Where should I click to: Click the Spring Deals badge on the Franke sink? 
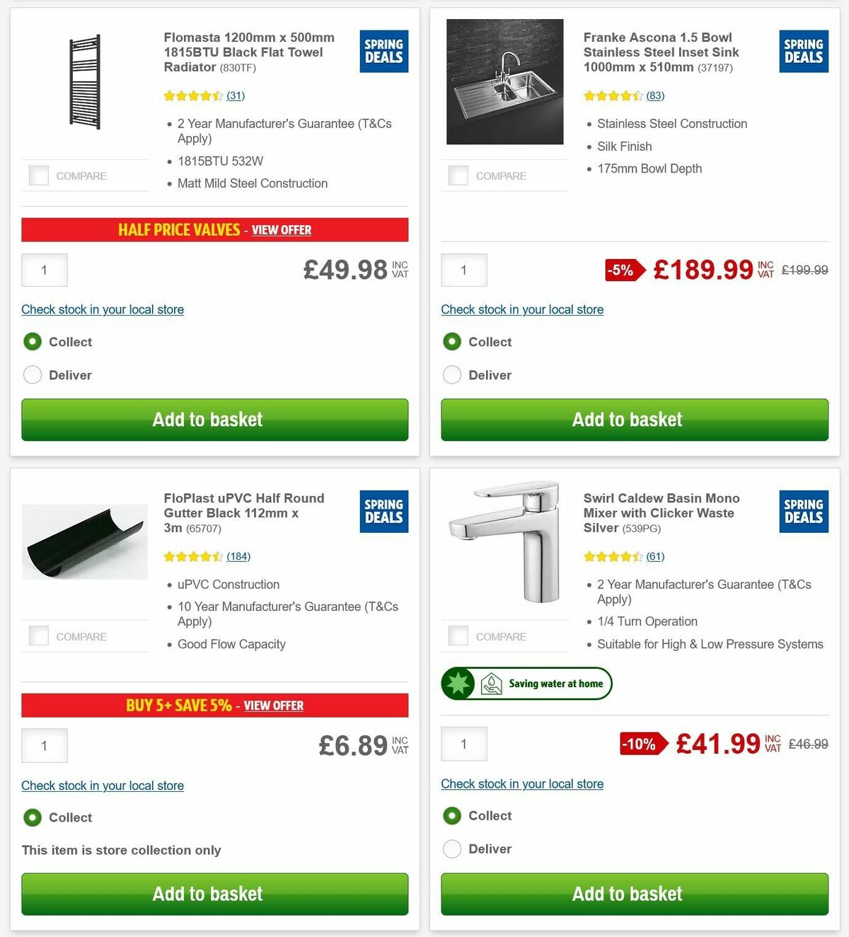[x=802, y=51]
